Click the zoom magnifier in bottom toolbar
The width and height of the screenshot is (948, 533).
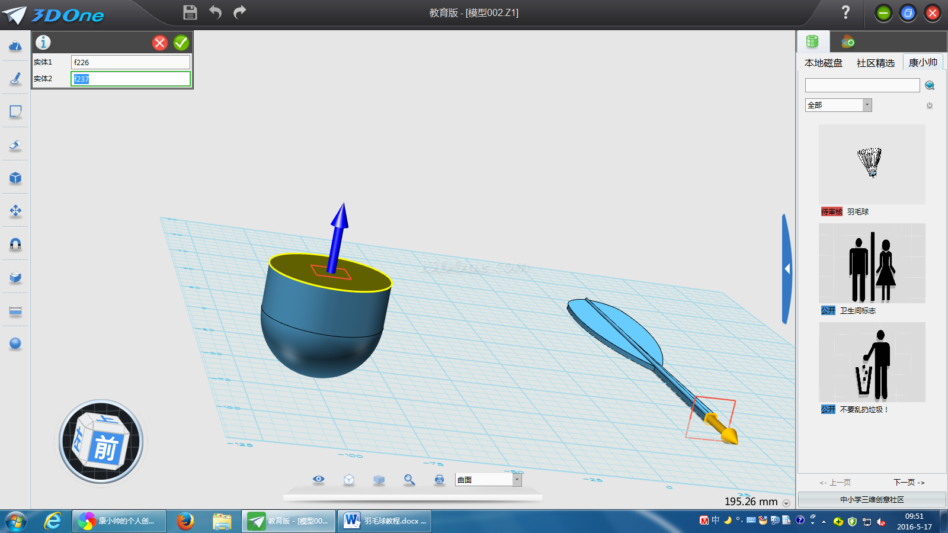409,480
